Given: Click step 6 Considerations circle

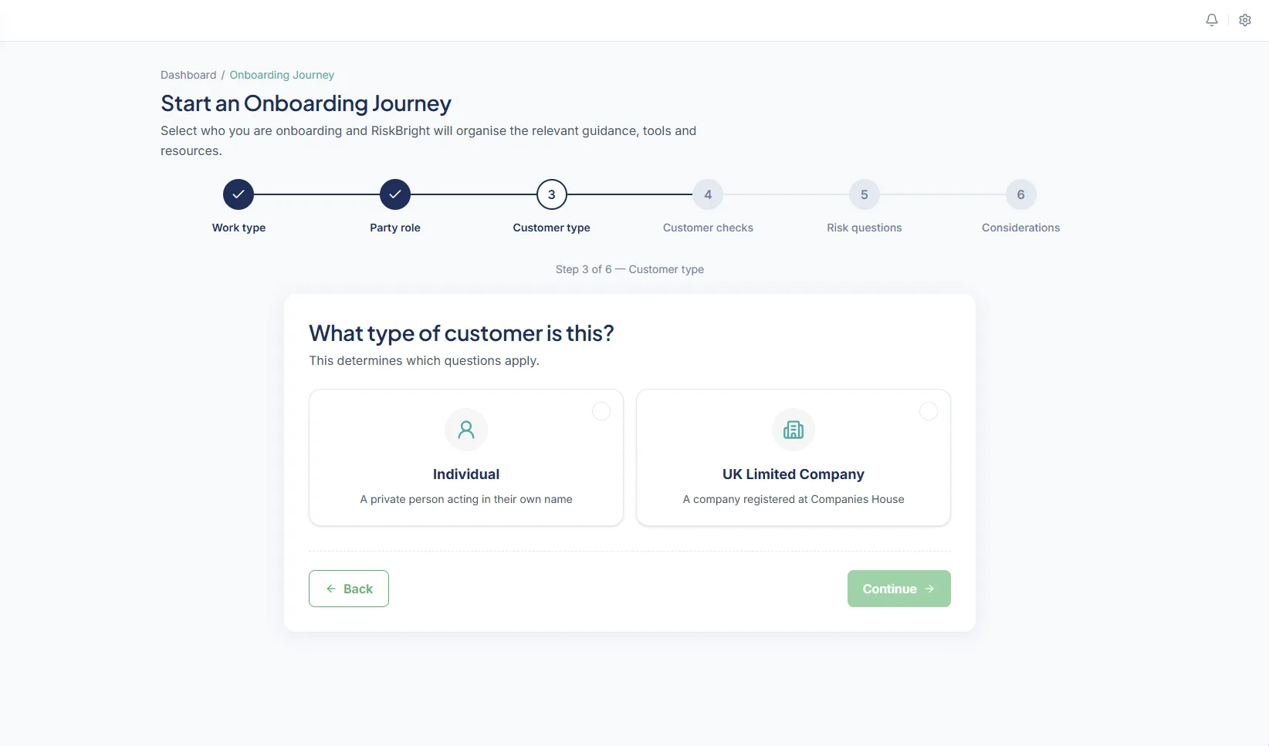Looking at the screenshot, I should [x=1021, y=194].
